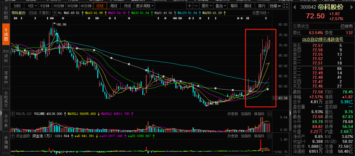
Task: Open 设置均线 dropdown
Action: coord(261,13)
